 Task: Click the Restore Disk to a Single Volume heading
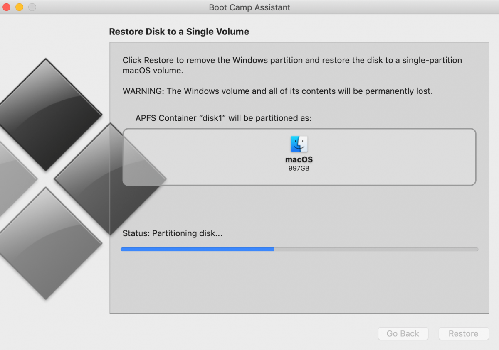[x=179, y=32]
